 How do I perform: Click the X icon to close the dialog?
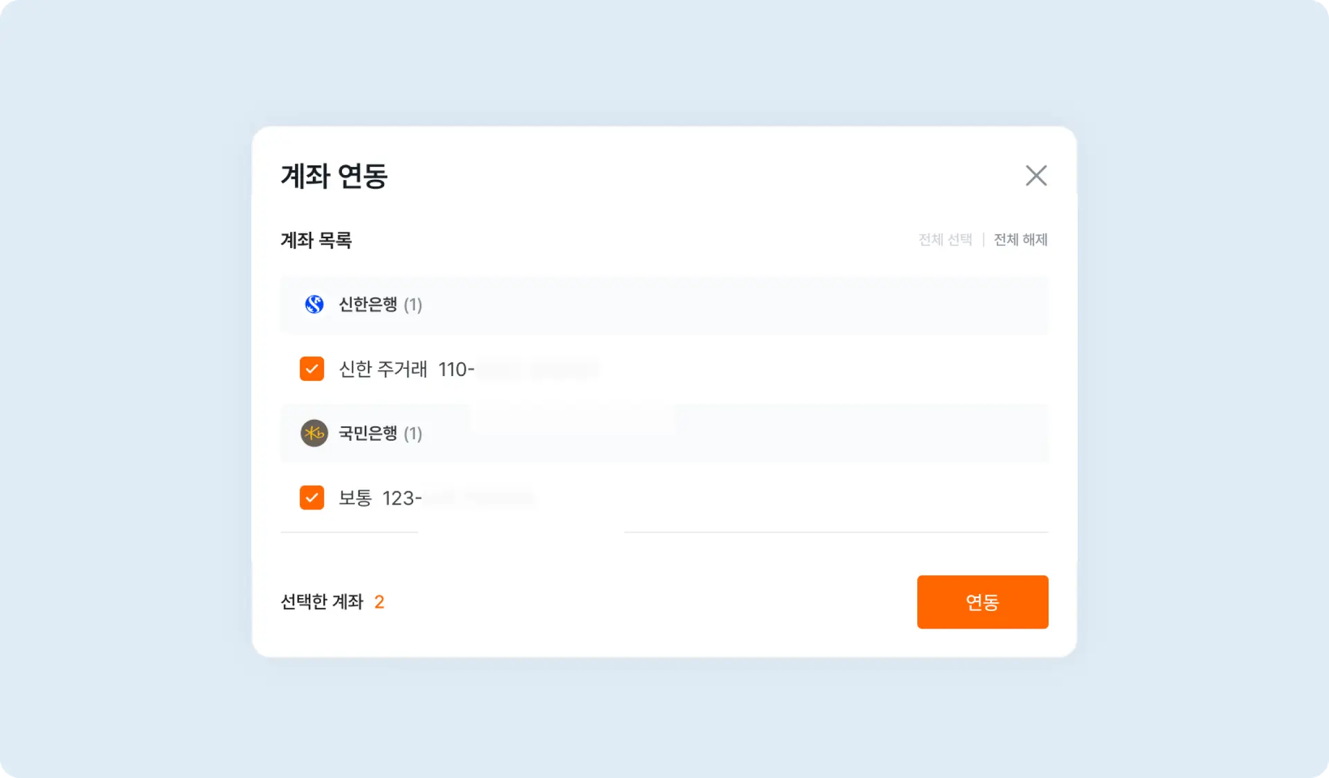click(1036, 176)
